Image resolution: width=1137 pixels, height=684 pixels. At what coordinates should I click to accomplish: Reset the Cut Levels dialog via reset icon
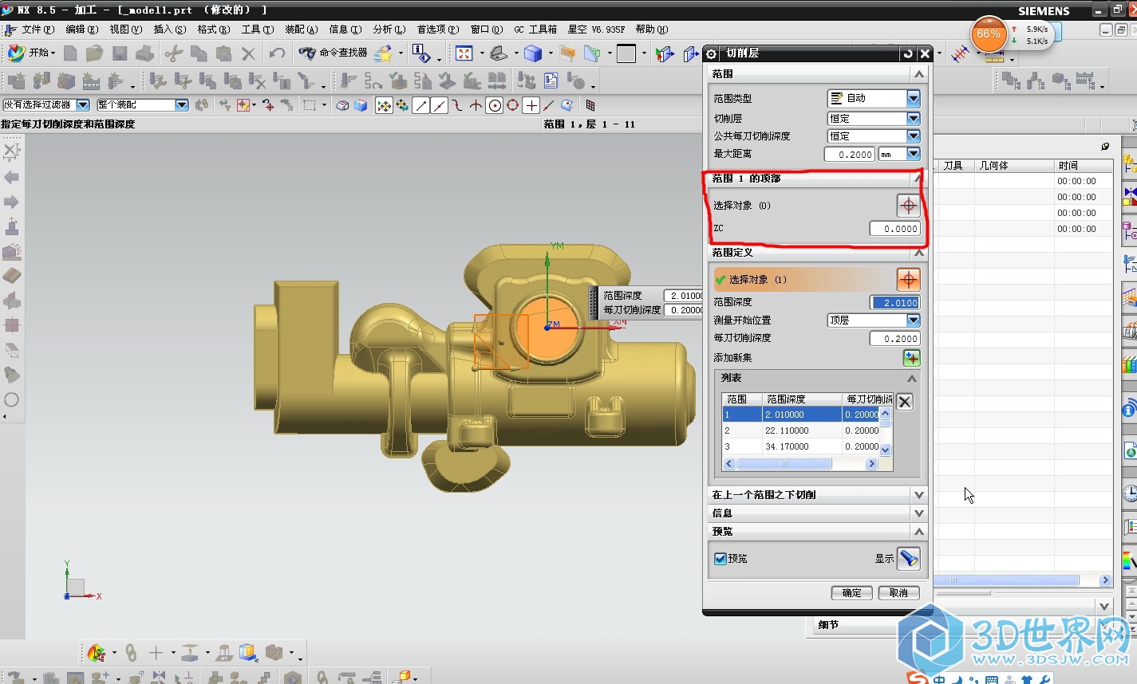tap(907, 53)
